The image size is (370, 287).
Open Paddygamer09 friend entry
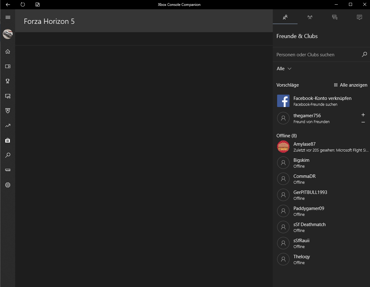(321, 211)
